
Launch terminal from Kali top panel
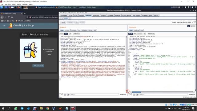tap(15, 7)
